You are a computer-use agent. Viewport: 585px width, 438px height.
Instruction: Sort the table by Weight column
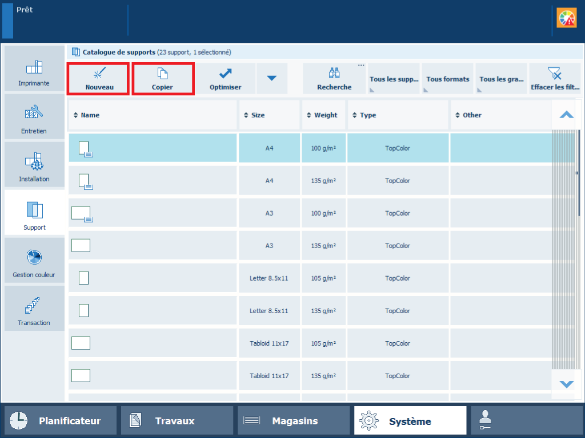pyautogui.click(x=323, y=115)
